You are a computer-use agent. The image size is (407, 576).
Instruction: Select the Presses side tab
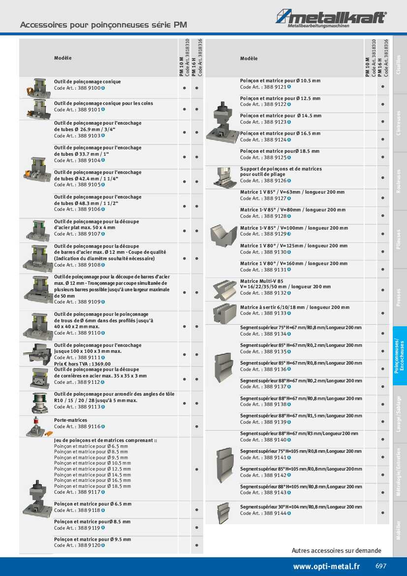(399, 298)
